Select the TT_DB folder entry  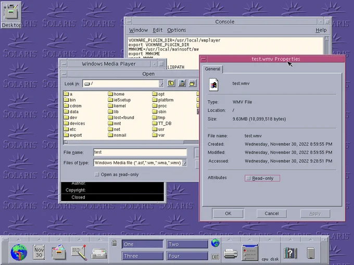click(x=162, y=123)
